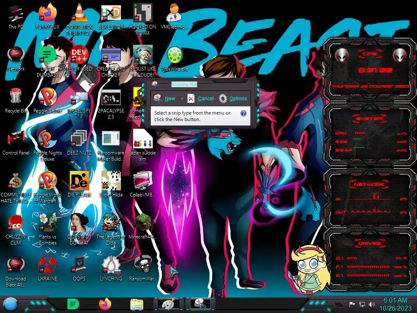Viewport: 417px width, 313px height.
Task: Click the volume speaker tray icon
Action: pos(372,304)
